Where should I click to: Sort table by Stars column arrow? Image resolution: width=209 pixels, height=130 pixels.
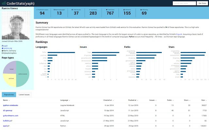(x=190, y=100)
